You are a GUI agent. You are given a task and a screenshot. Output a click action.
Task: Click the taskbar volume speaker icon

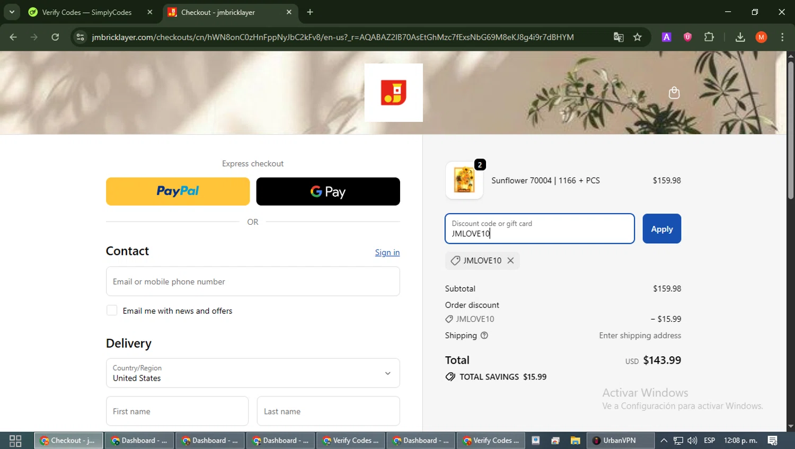point(692,441)
